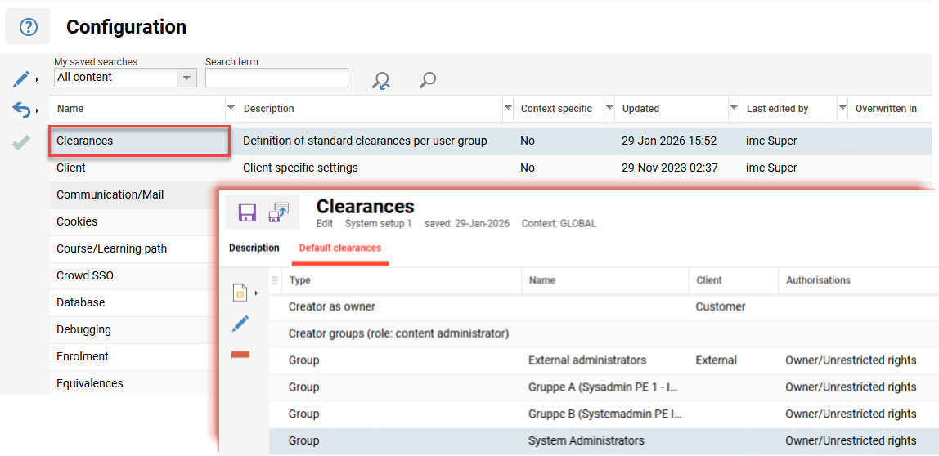Open the Description column filter arrow
Screen dimensions: 939x456
tap(508, 109)
